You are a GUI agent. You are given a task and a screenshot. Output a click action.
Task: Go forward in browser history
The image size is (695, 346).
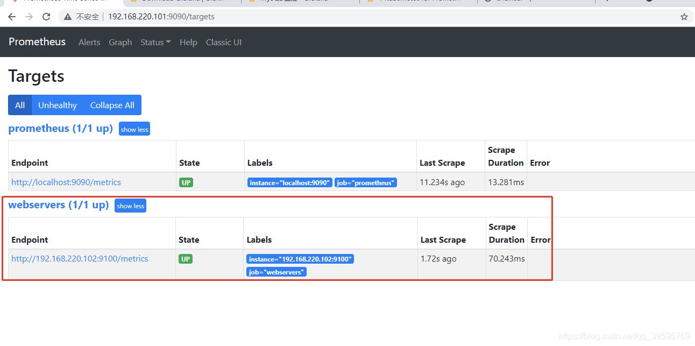[29, 17]
